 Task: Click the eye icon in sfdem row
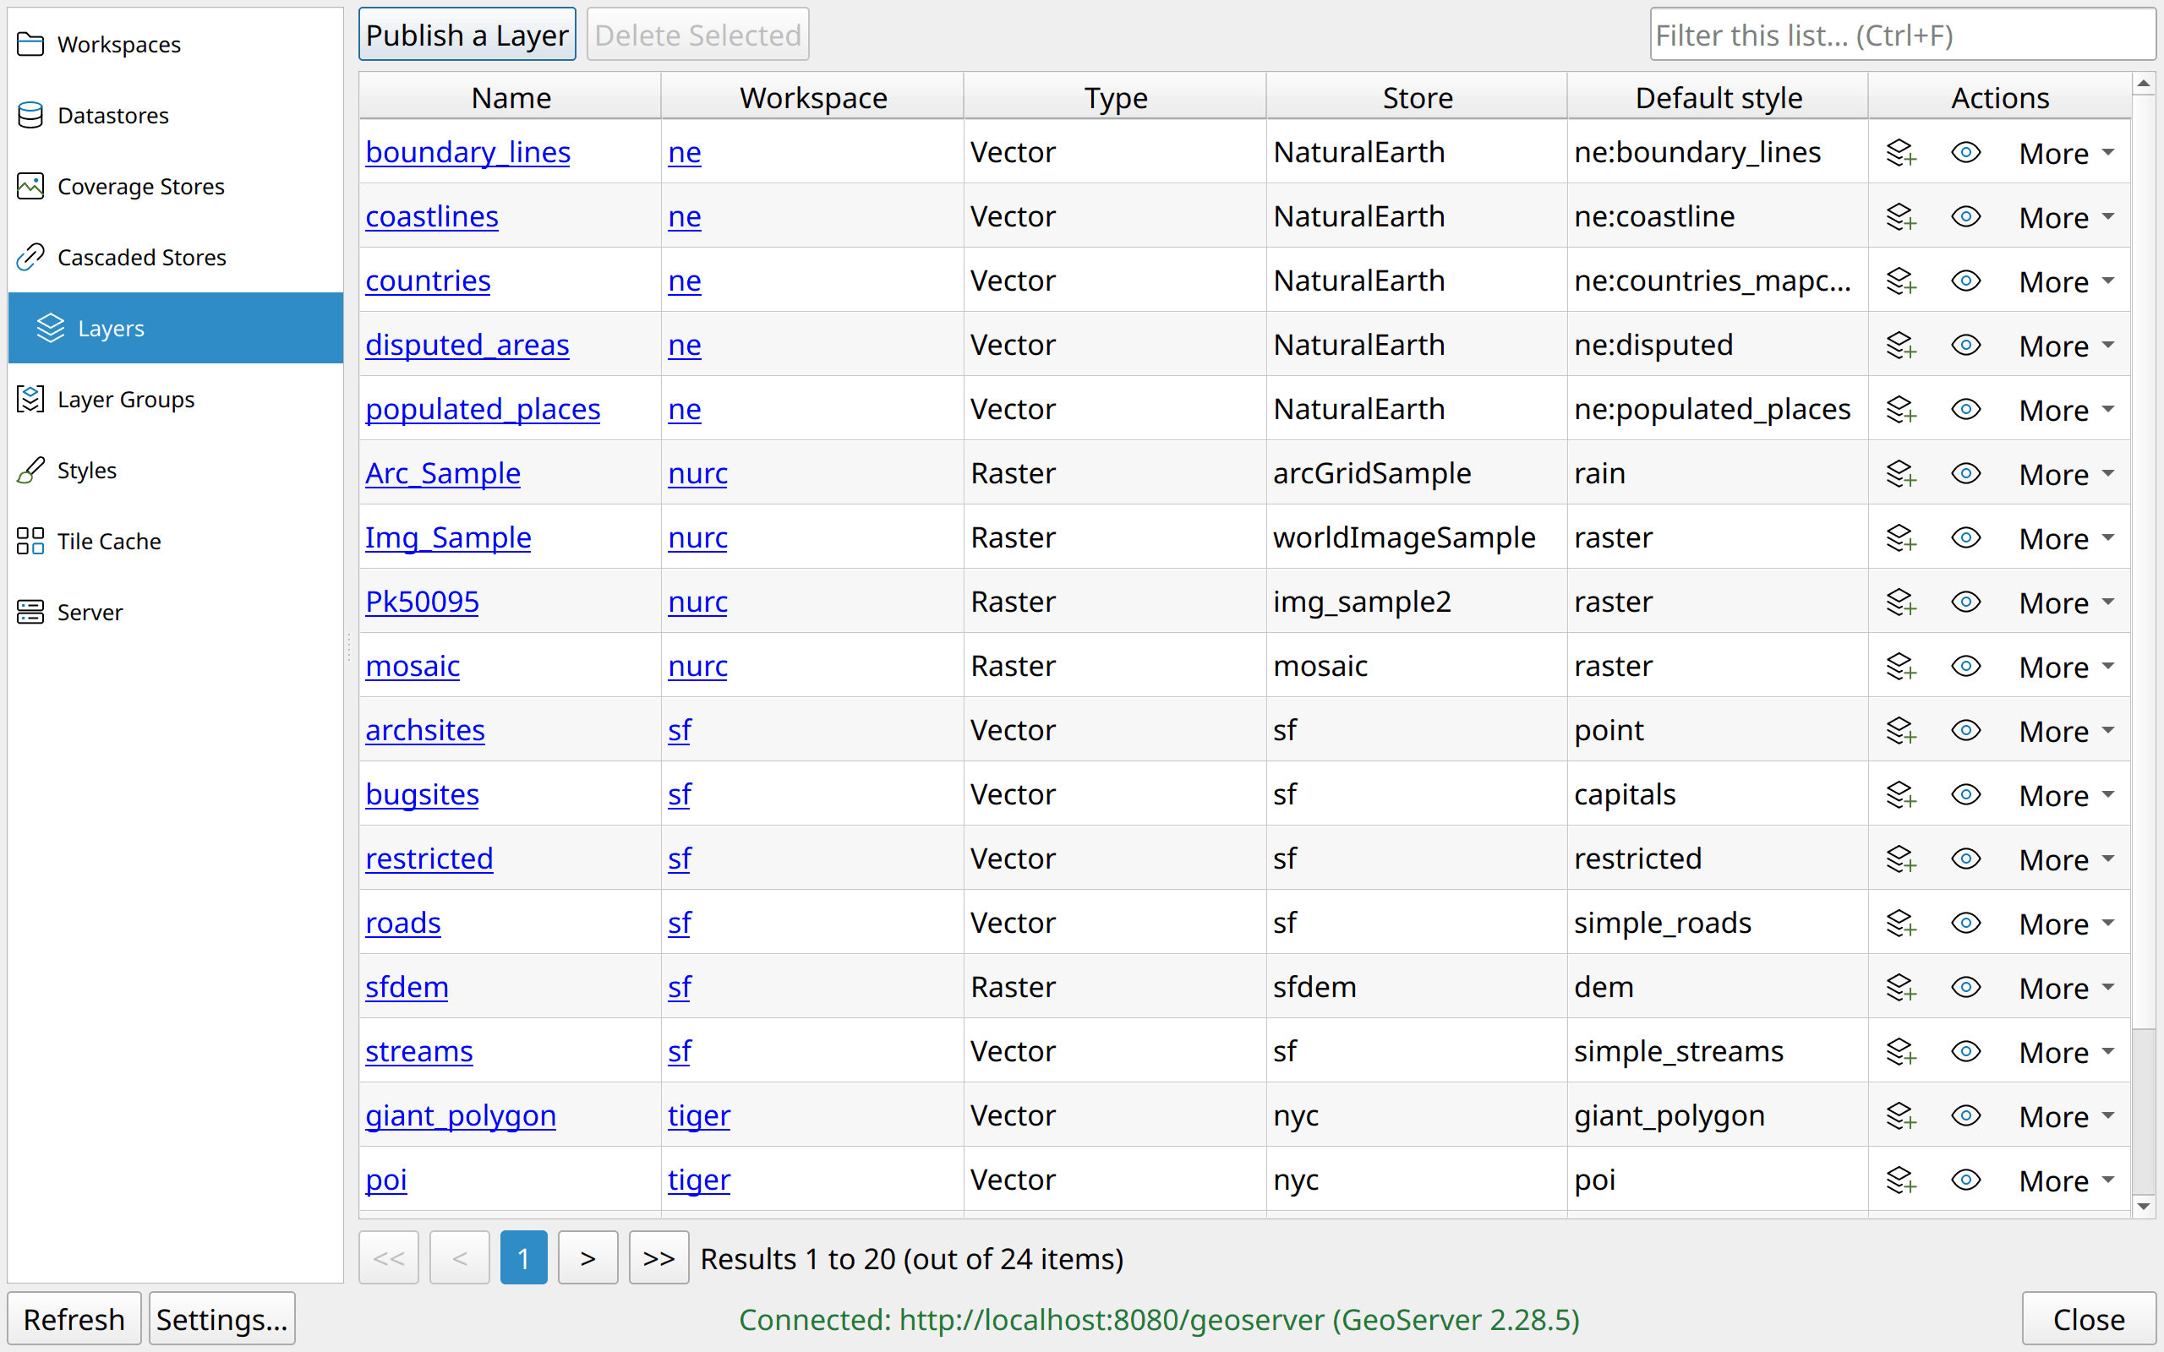pos(1965,987)
